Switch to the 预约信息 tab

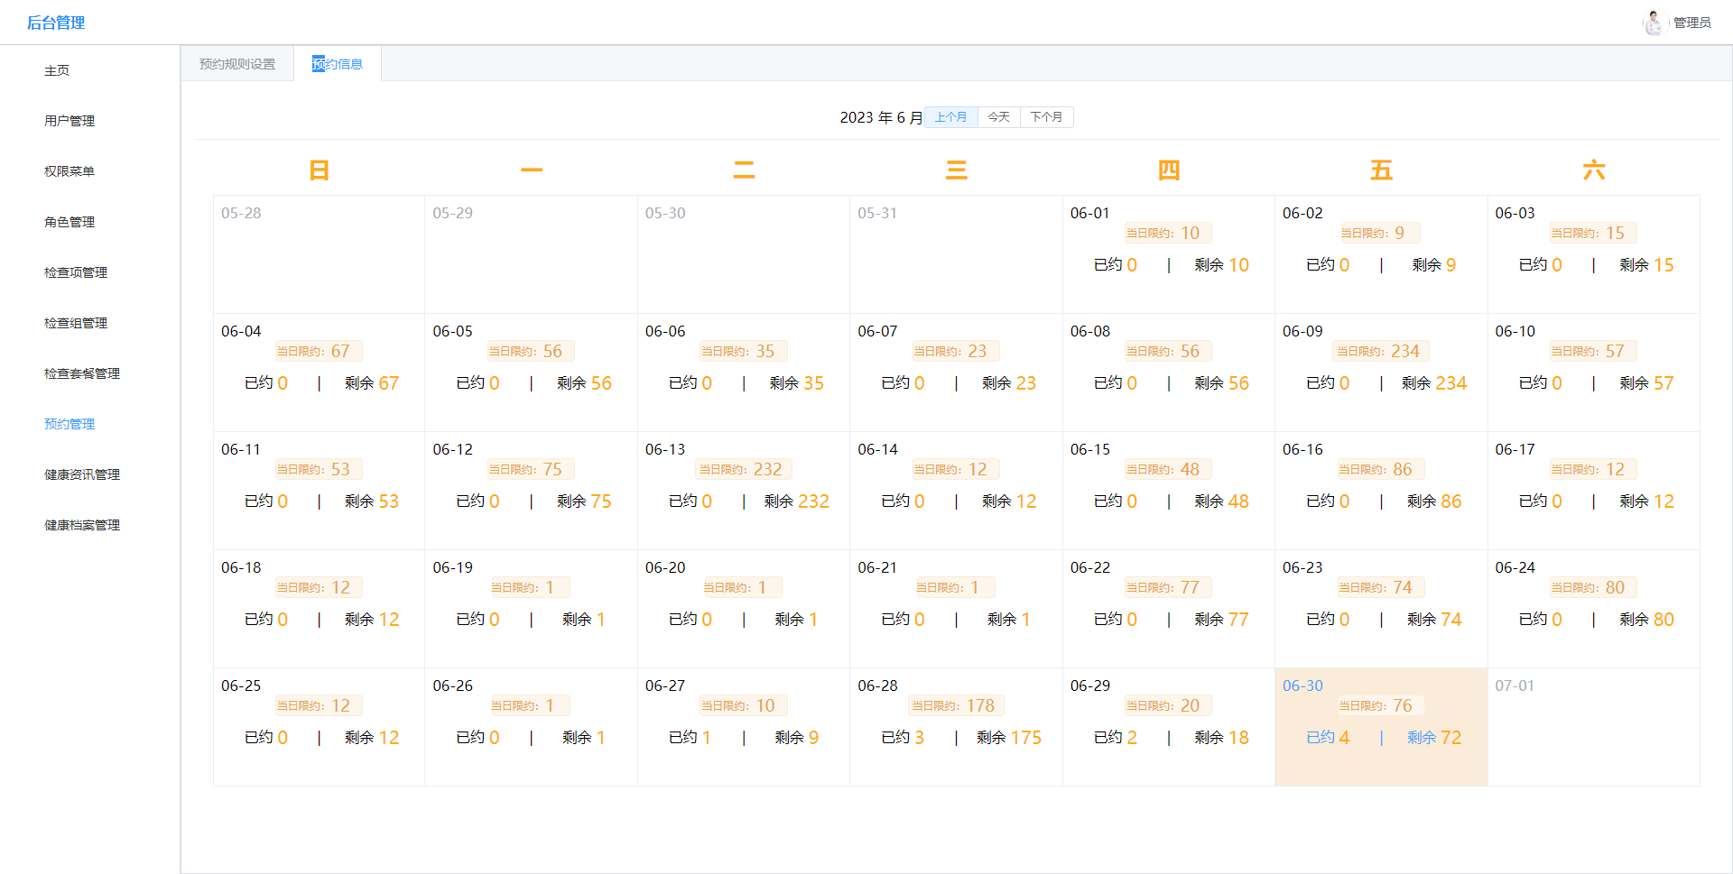coord(338,64)
